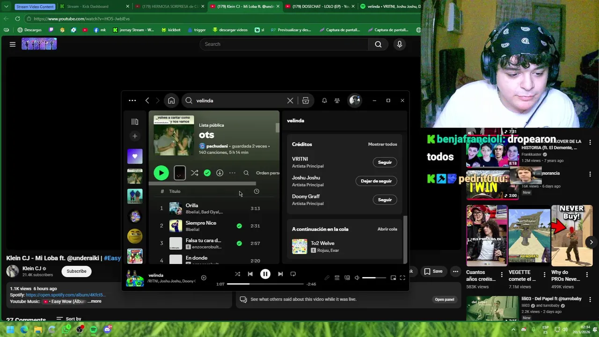
Task: Save the YouTube video
Action: click(x=433, y=271)
